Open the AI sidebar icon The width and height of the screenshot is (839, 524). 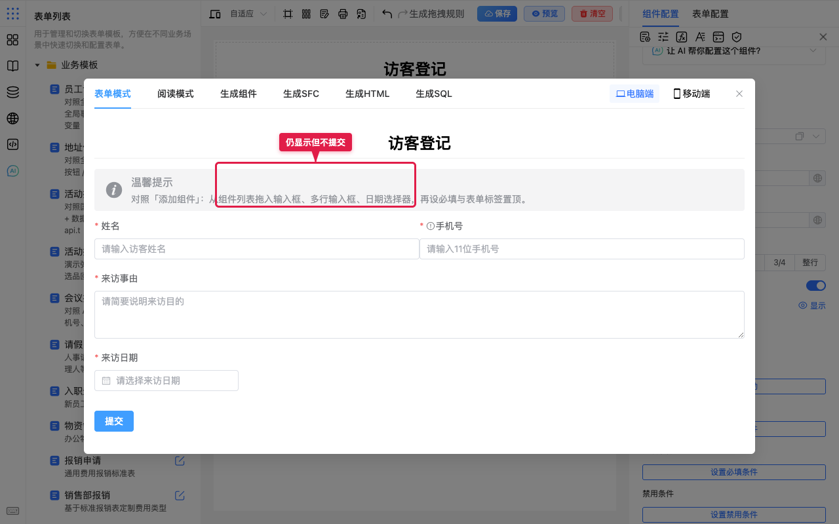tap(12, 171)
